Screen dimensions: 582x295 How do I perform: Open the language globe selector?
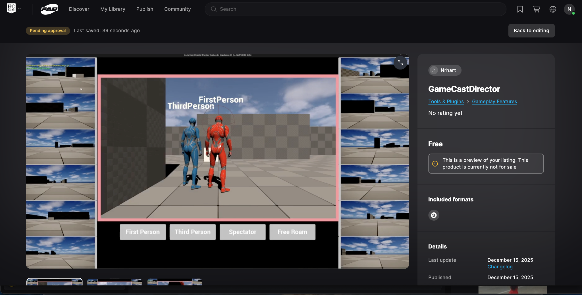(553, 9)
